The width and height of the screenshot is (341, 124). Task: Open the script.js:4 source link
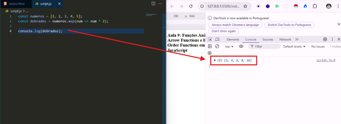point(326,60)
